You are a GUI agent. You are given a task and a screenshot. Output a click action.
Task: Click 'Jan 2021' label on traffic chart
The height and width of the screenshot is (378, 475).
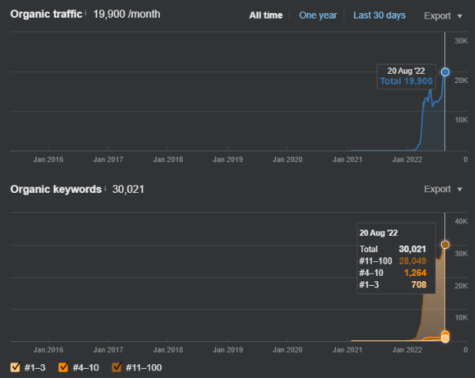[x=347, y=160]
